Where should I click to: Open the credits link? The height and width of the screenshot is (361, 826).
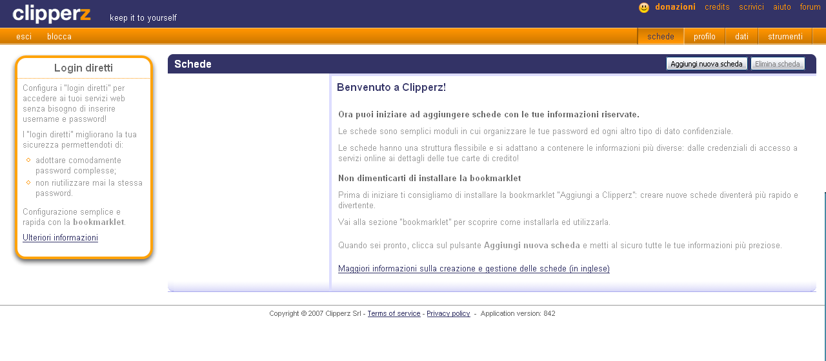(x=717, y=7)
